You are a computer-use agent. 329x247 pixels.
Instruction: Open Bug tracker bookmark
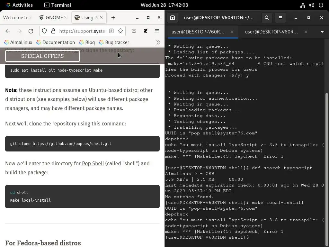[x=114, y=42]
